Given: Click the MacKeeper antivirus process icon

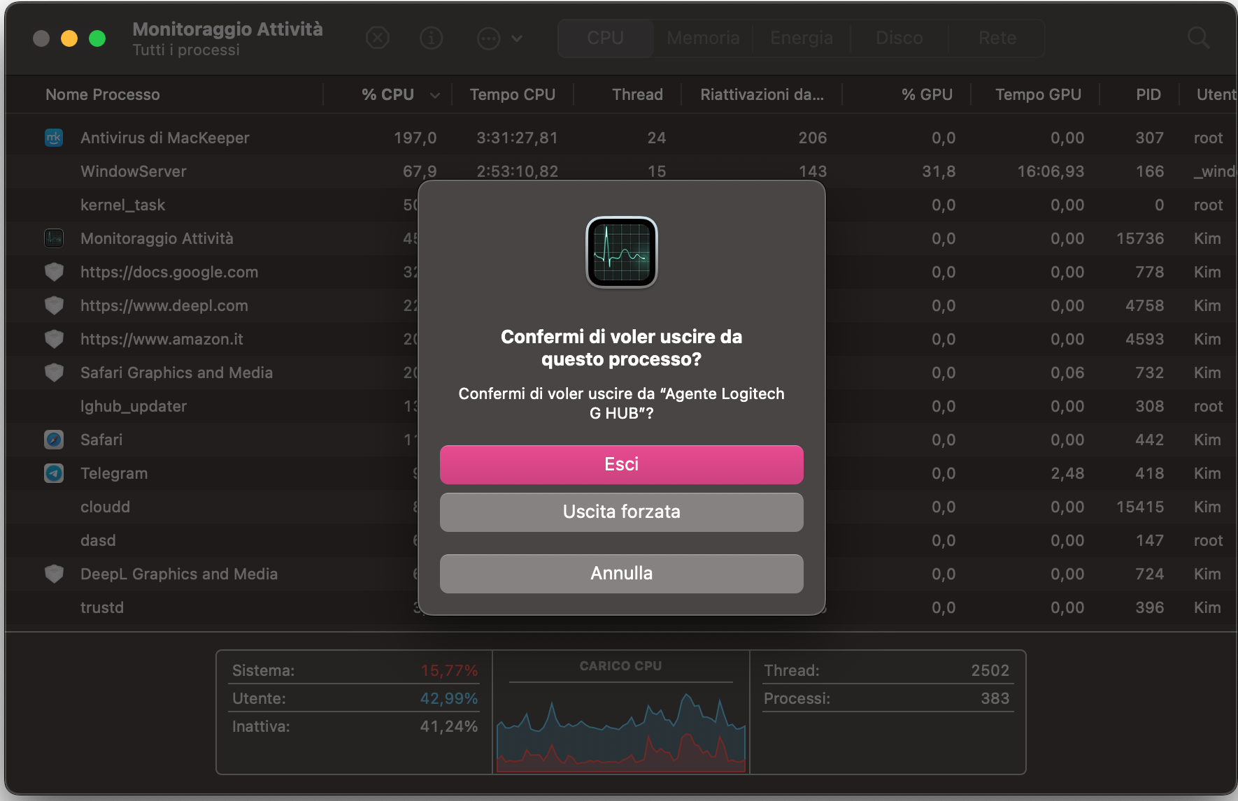Looking at the screenshot, I should (54, 138).
